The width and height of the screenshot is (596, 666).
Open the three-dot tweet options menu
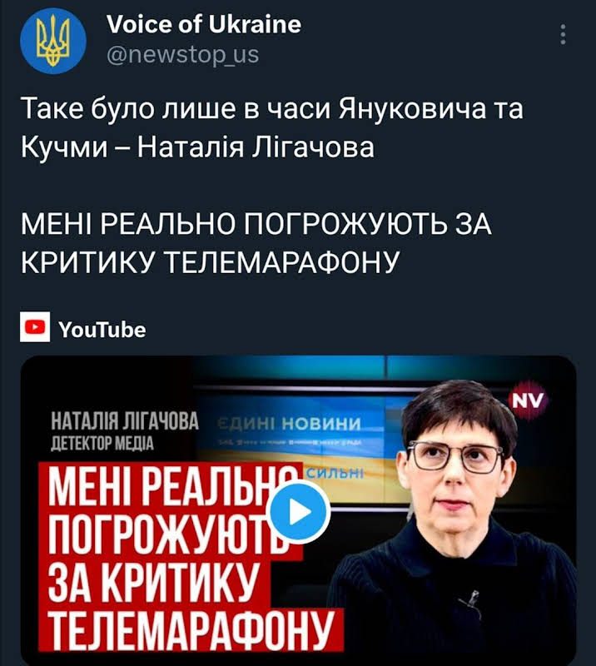point(564,34)
